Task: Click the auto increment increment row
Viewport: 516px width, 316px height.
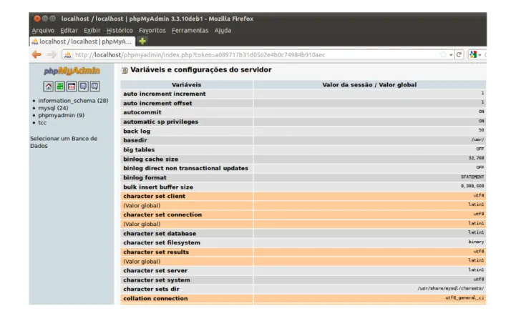Action: click(303, 94)
